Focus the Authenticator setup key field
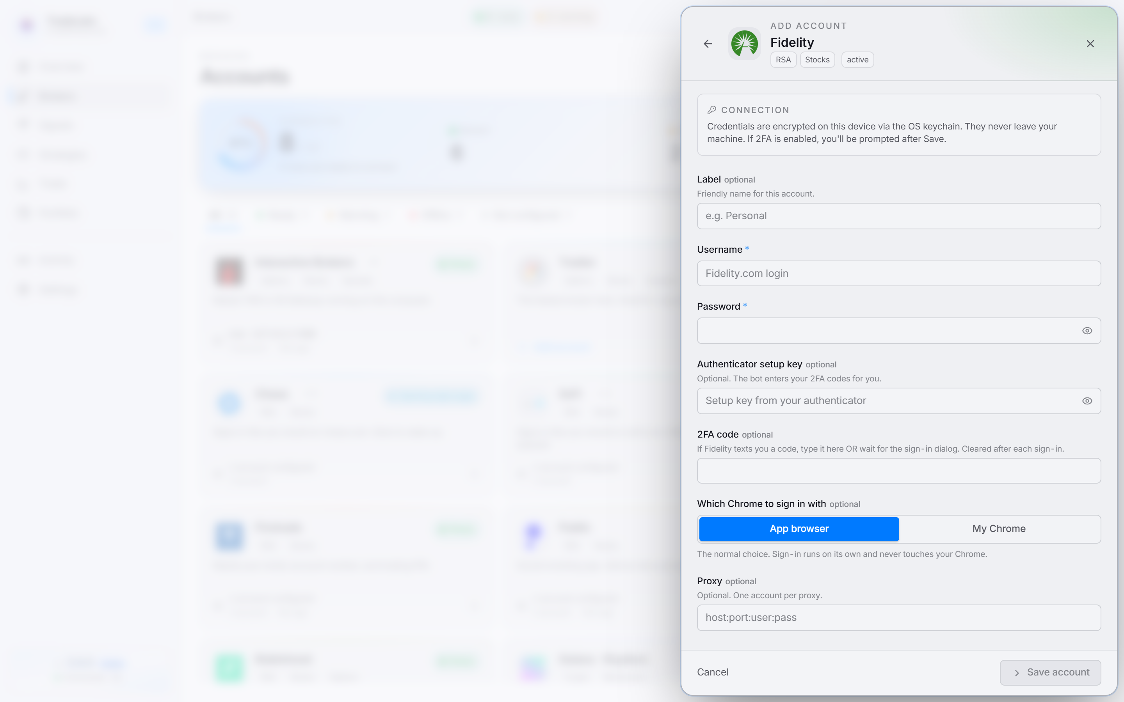Image resolution: width=1124 pixels, height=702 pixels. click(899, 401)
